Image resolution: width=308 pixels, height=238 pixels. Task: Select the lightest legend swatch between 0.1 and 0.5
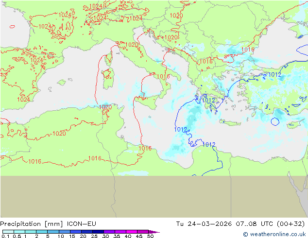pos(8,232)
